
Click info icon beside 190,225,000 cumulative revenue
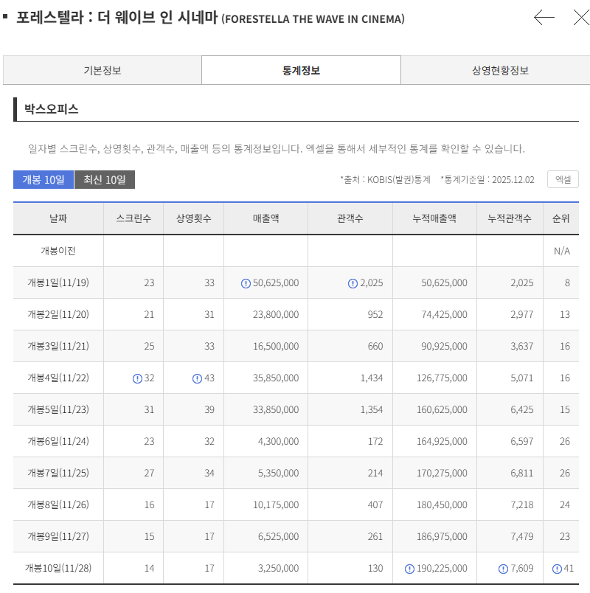point(410,569)
